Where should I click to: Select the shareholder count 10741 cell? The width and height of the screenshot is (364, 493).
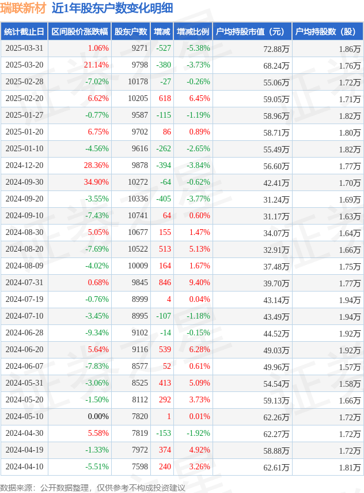138,216
